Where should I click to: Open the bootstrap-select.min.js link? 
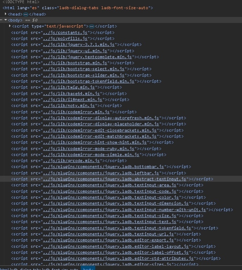(x=84, y=69)
